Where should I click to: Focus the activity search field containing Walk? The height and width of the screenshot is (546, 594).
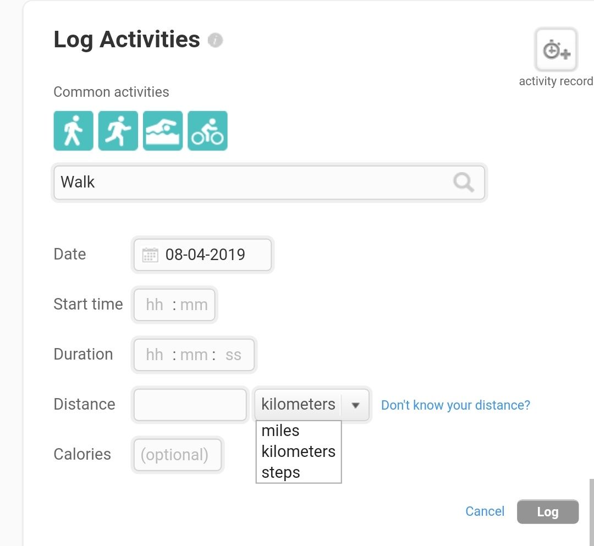point(253,182)
